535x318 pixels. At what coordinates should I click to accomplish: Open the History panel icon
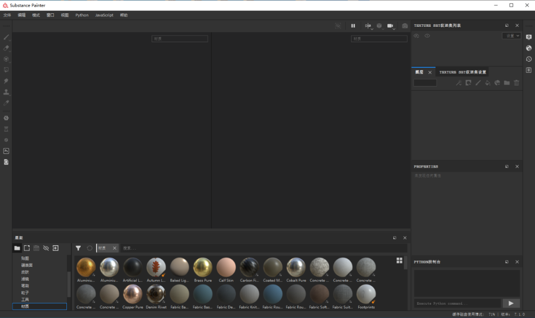pos(529,59)
